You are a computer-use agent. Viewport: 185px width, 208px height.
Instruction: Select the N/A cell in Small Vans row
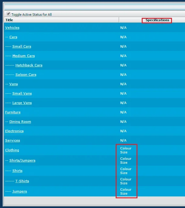(123, 93)
